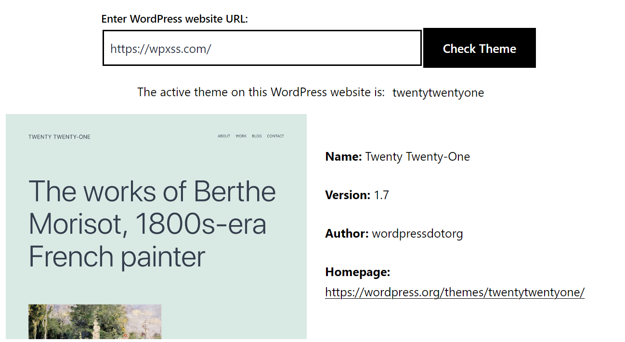Click WORK in the theme preview menu
The width and height of the screenshot is (625, 342).
coord(241,136)
